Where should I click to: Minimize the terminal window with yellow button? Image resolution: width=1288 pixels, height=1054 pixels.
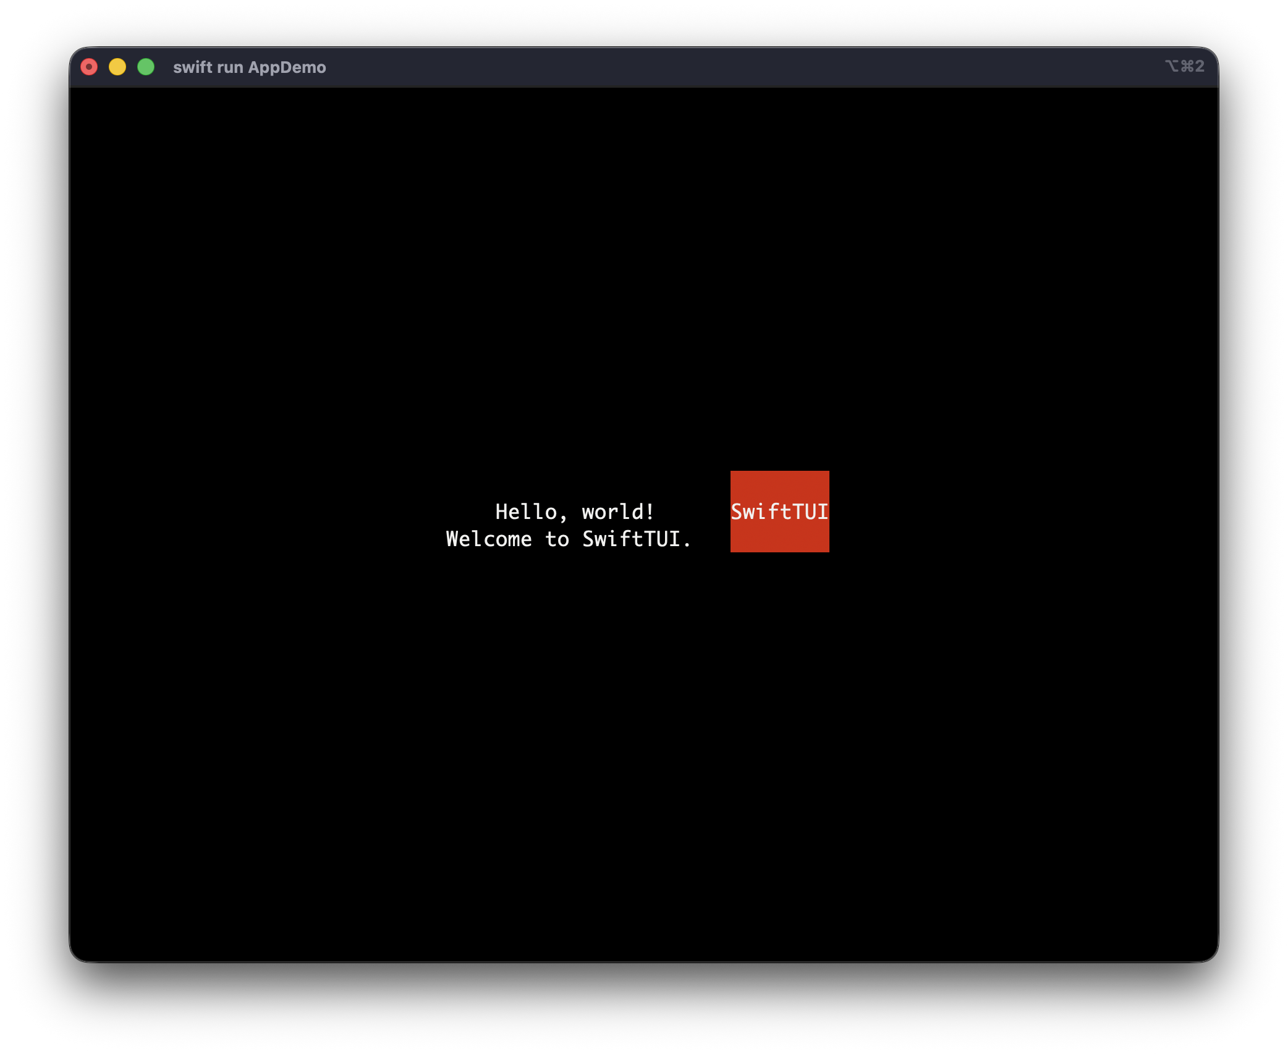pos(117,67)
